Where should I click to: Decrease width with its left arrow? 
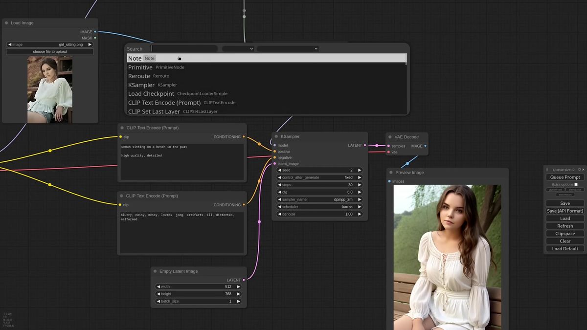click(158, 286)
